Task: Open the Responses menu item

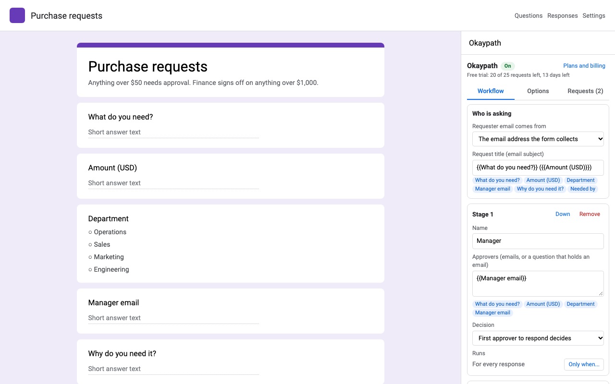Action: [x=563, y=15]
